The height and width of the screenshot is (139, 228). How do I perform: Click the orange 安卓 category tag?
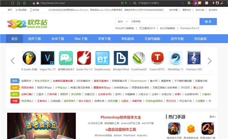(x=15, y=87)
